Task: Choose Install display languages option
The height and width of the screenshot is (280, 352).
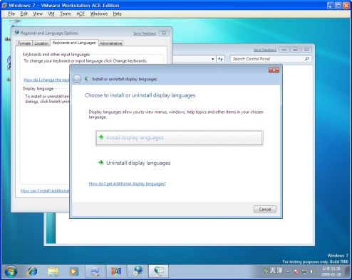Action: tap(179, 138)
